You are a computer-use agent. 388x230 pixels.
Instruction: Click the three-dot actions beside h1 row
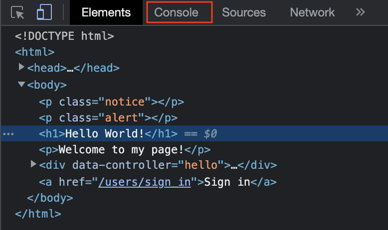(x=8, y=134)
